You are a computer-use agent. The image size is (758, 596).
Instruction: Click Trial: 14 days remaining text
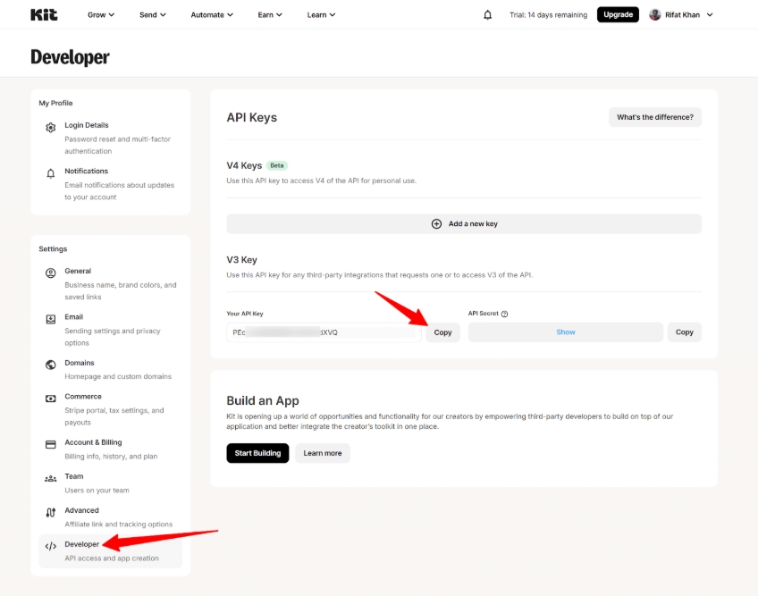548,15
